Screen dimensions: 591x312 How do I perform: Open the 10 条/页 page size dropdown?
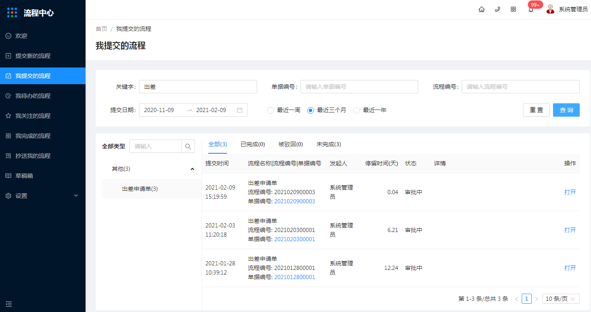(x=561, y=299)
